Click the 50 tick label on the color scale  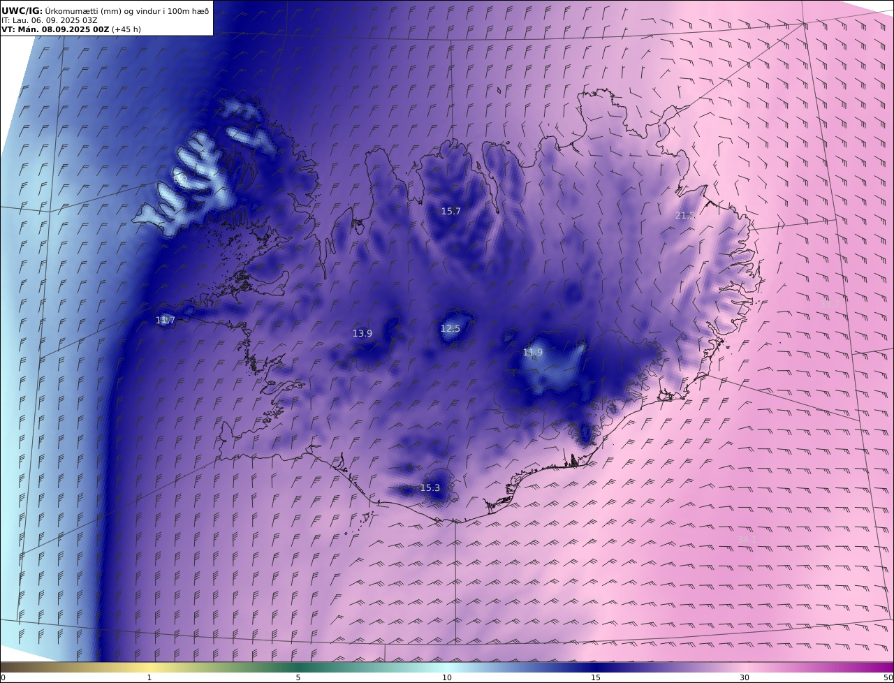coord(888,677)
